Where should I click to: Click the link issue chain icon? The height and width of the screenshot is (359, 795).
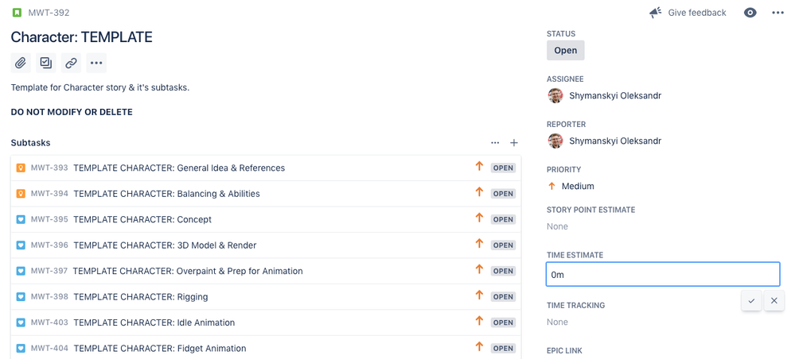(x=71, y=63)
